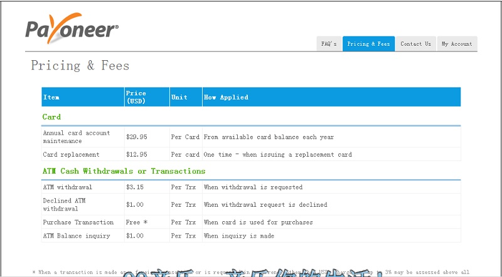Click the Price (USD) column header

[136, 97]
